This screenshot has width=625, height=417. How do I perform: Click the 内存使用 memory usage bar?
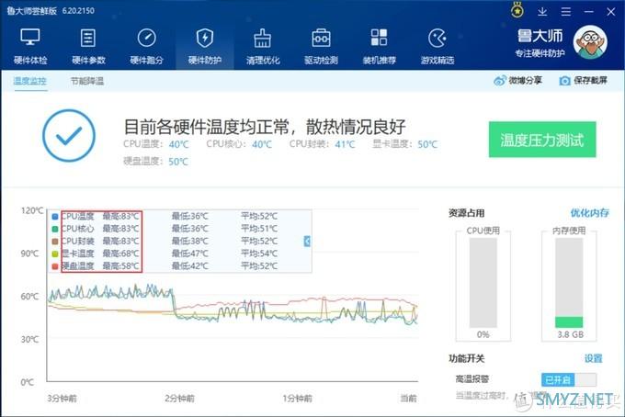pos(569,283)
